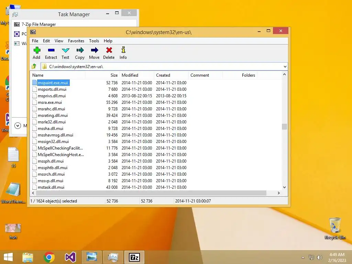Select file icon of msra.exe.mui
This screenshot has width=352, height=264.
(34, 102)
